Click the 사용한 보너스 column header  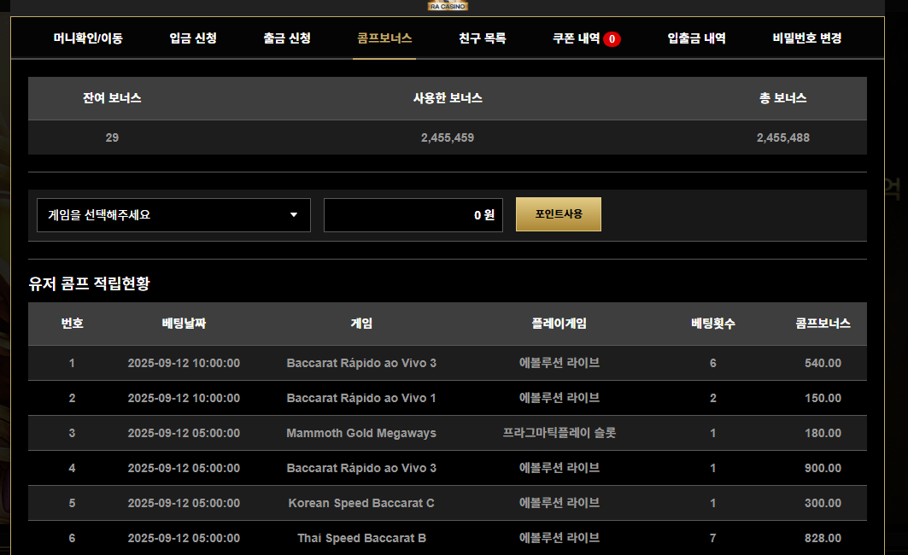coord(448,98)
